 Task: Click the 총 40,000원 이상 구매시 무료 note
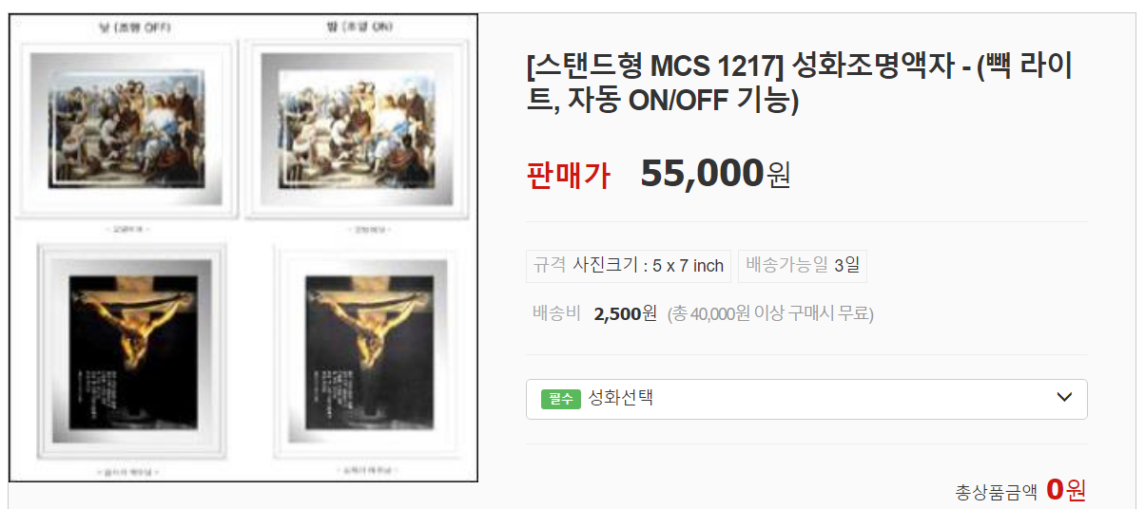click(x=770, y=313)
